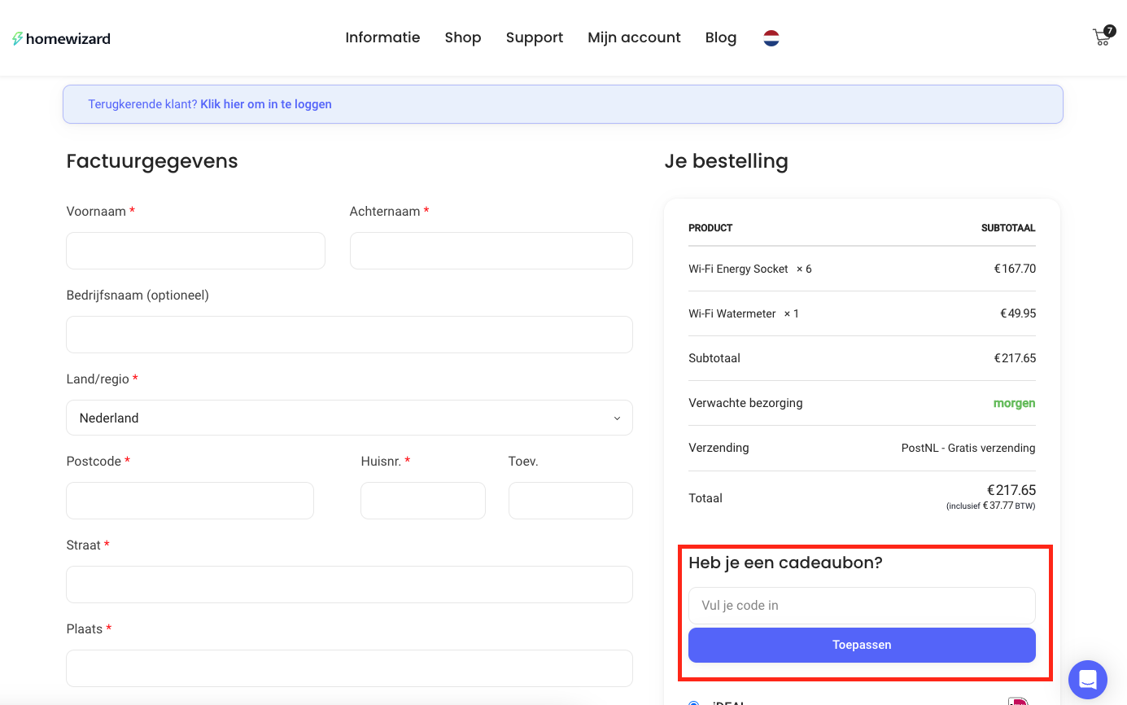This screenshot has width=1127, height=705.
Task: Click the cadeaubon code field
Action: tap(862, 606)
